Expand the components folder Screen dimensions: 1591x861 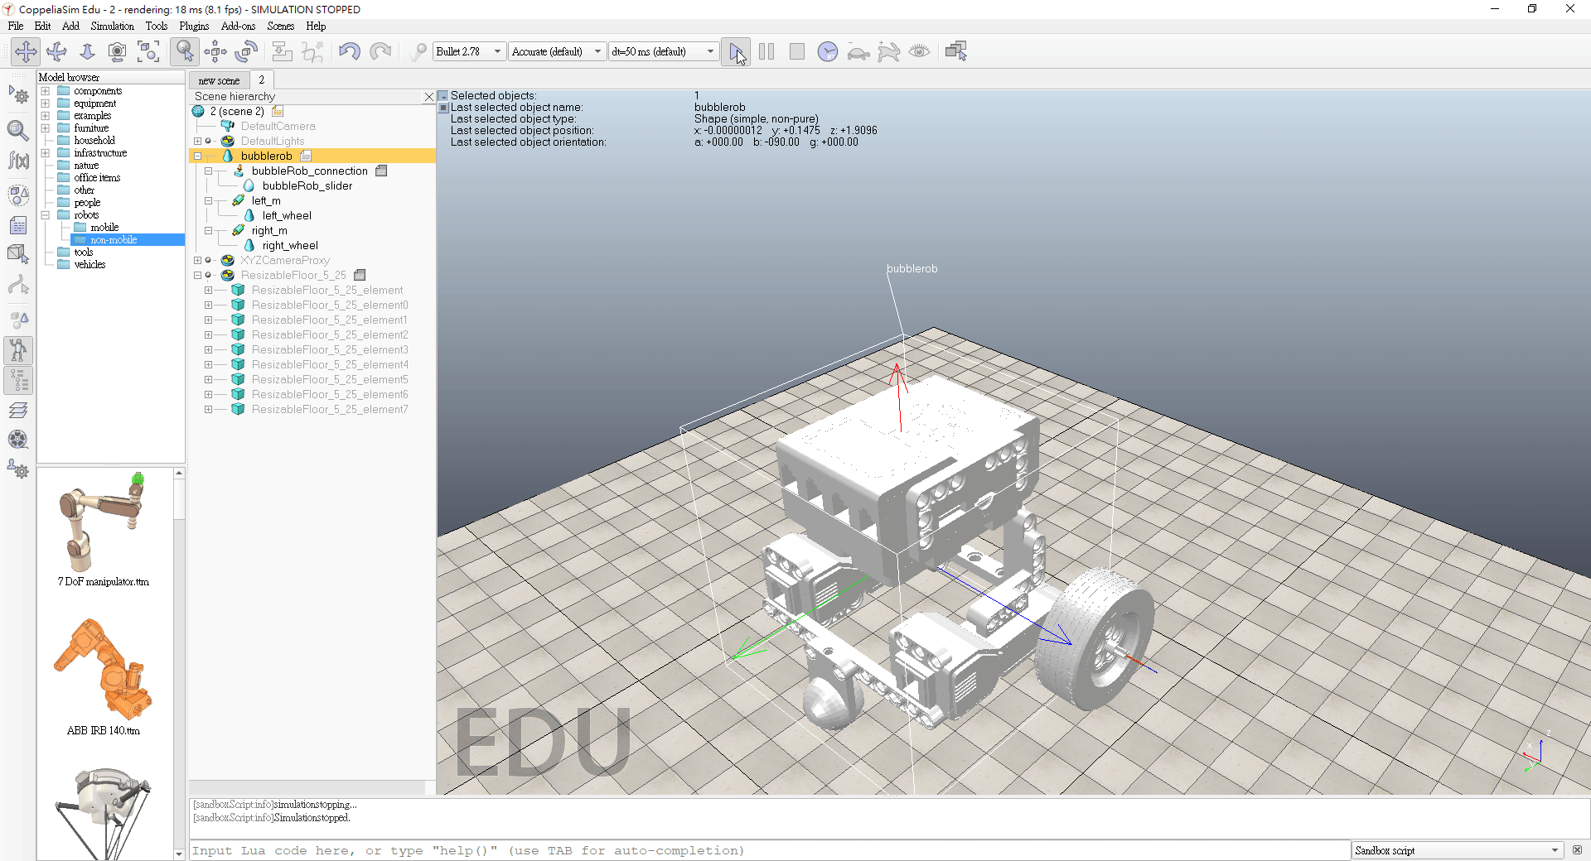45,91
